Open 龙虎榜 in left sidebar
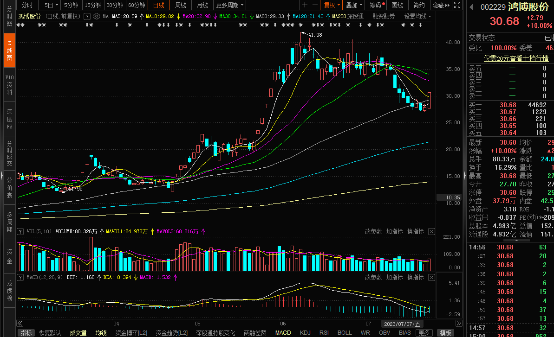This screenshot has width=554, height=337. [9, 291]
